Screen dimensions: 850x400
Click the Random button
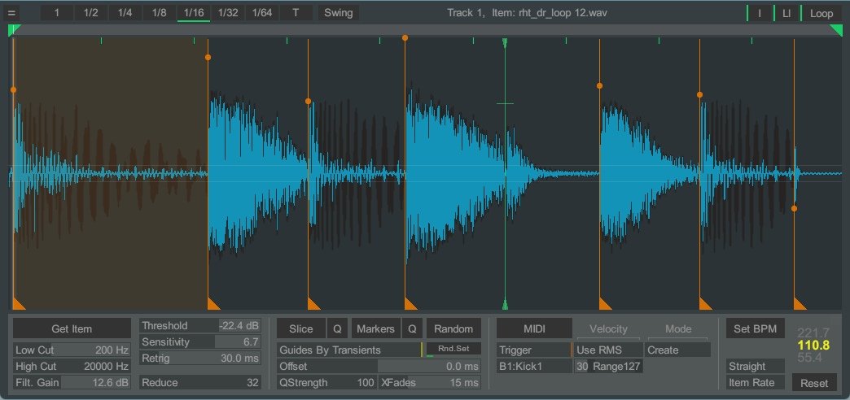[453, 328]
